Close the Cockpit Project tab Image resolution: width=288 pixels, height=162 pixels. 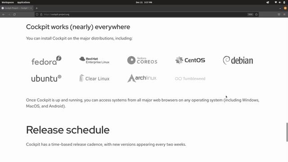click(x=31, y=8)
